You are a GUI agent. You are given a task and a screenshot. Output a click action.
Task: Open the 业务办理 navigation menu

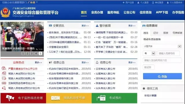[x=97, y=12]
